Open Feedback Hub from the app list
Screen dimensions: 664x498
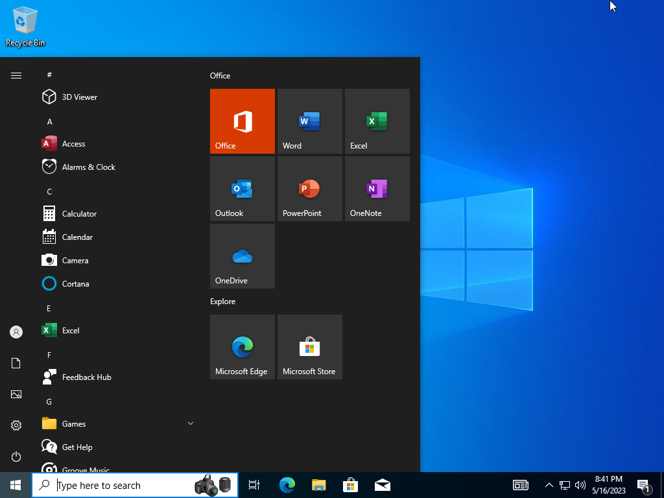tap(86, 377)
